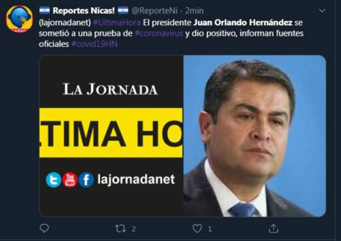Click the retweet count number 2

click(x=134, y=229)
